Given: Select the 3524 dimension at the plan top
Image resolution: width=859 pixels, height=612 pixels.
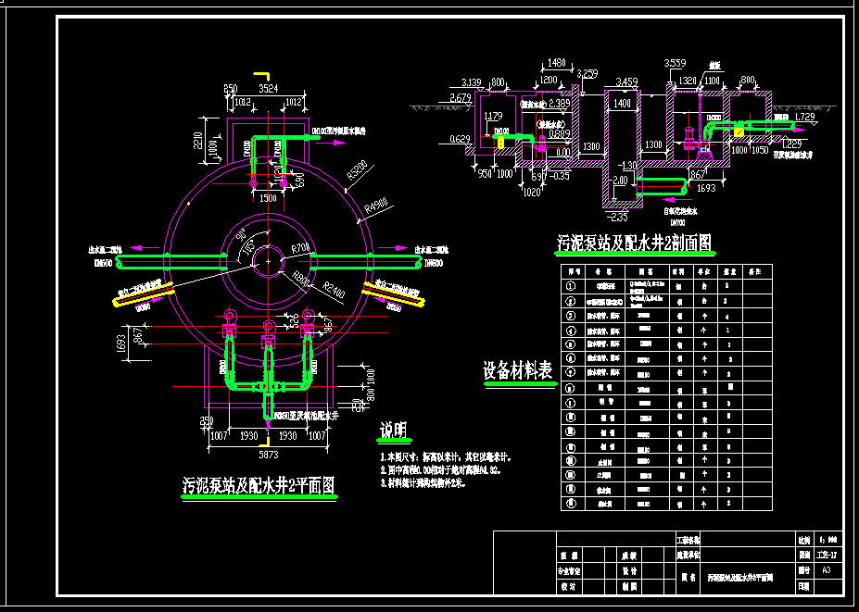Looking at the screenshot, I should pos(269,89).
